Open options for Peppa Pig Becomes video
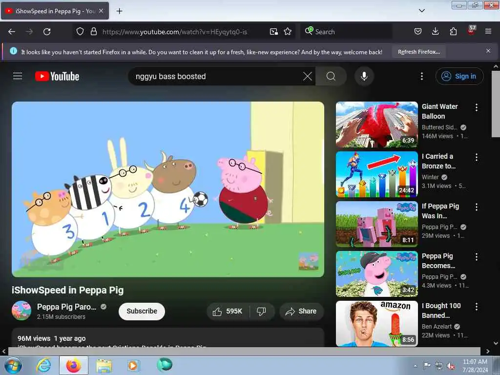 click(477, 257)
